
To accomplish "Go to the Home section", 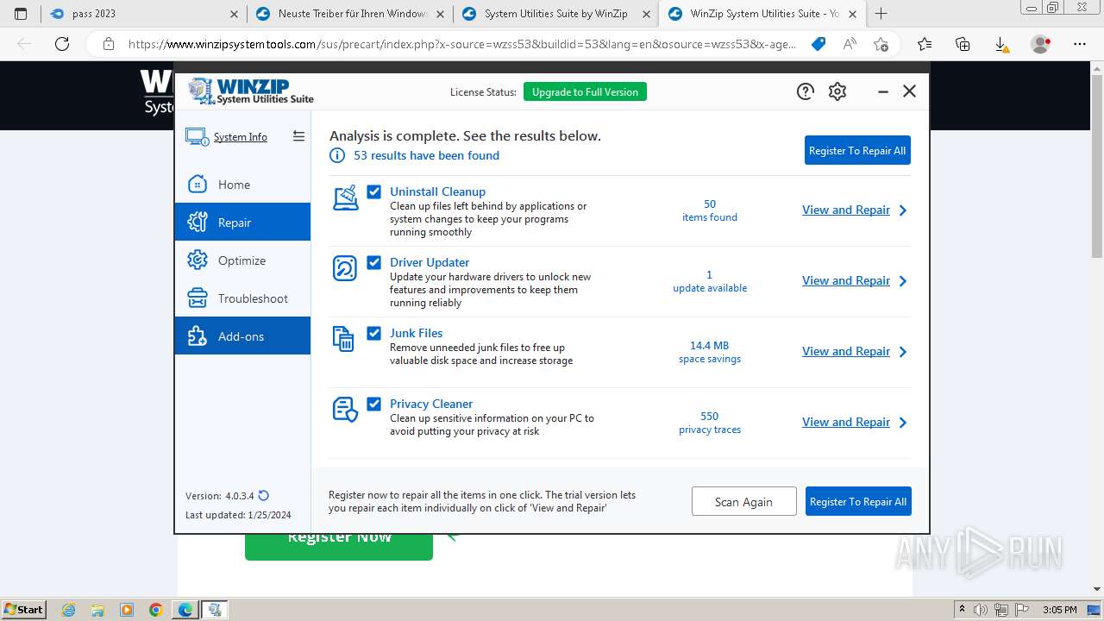I will (x=242, y=185).
